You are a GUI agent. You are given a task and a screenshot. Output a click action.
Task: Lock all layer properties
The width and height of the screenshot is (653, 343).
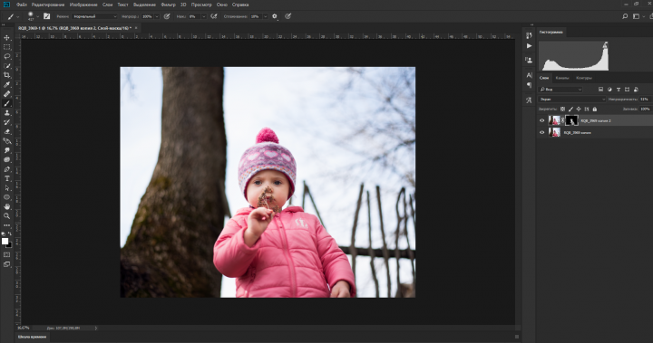(595, 109)
